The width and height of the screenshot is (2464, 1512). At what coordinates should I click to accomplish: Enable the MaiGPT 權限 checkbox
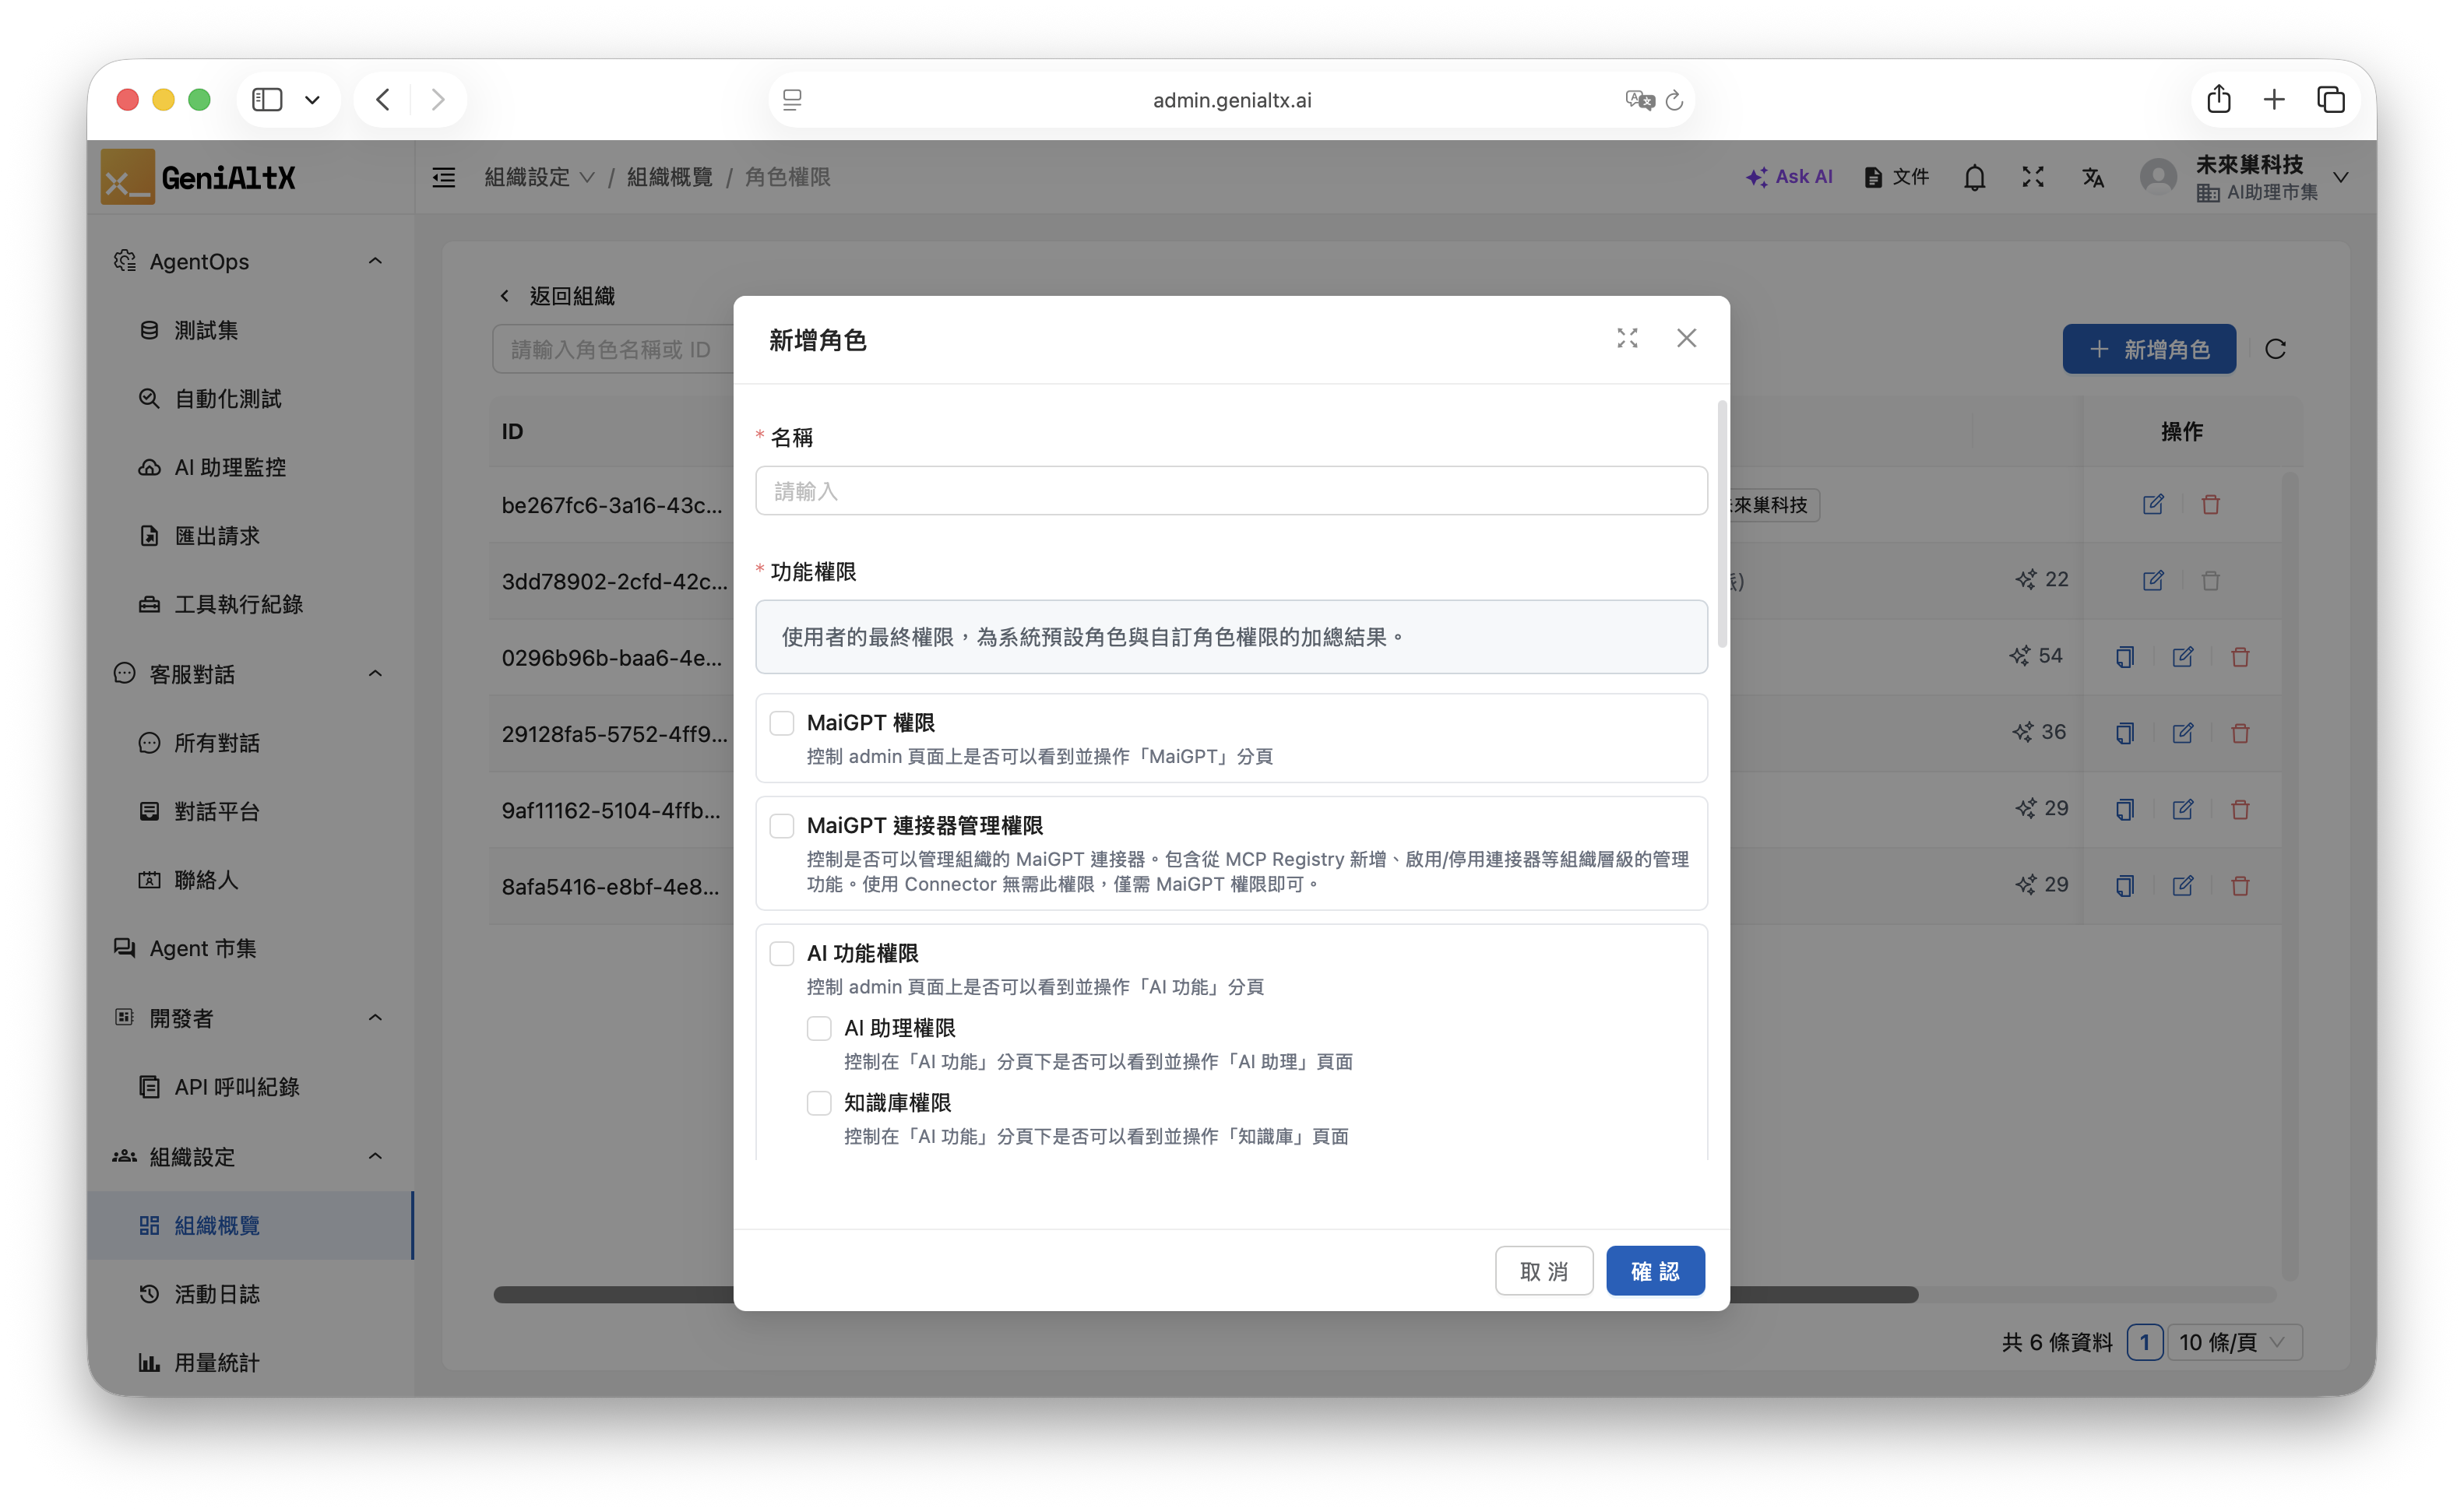click(782, 723)
